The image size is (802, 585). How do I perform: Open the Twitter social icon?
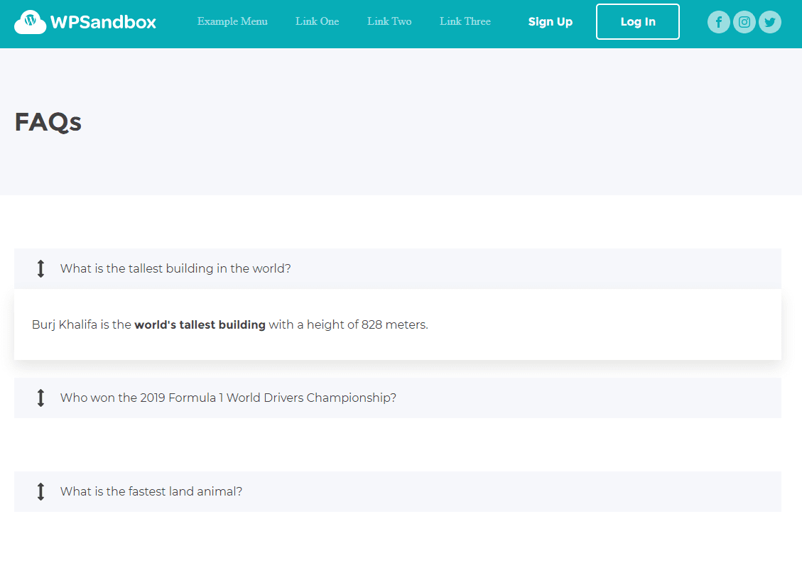770,22
